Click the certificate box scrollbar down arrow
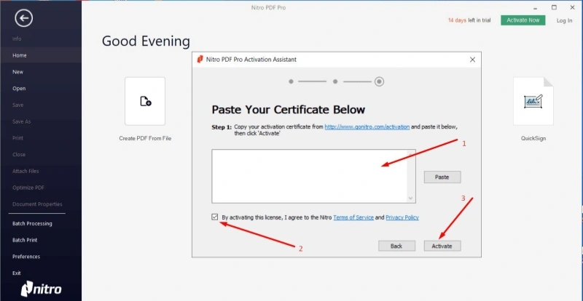Viewport: 583px width, 301px height. [411, 198]
